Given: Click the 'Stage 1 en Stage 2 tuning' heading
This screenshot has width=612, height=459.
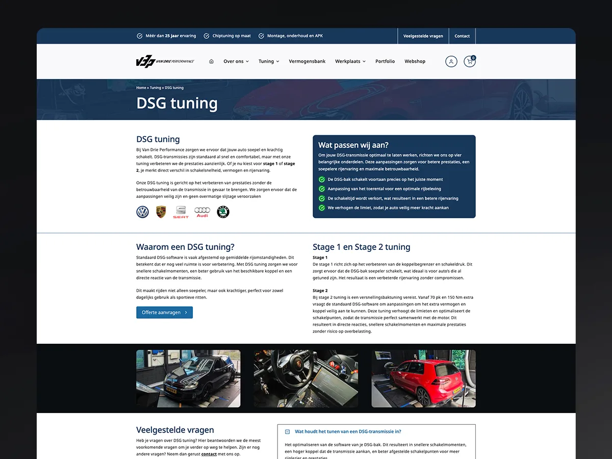Looking at the screenshot, I should (x=362, y=247).
